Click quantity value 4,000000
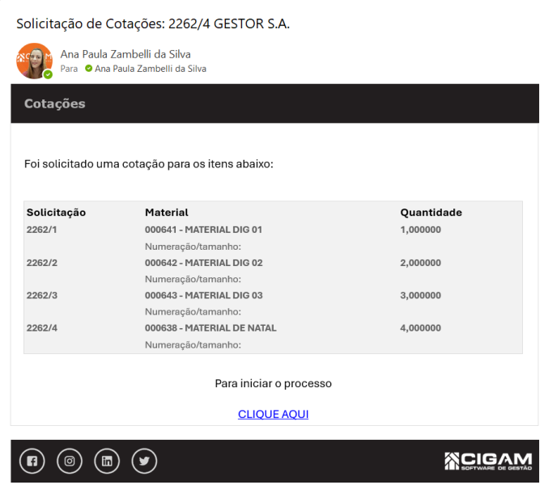This screenshot has height=485, width=544. pyautogui.click(x=420, y=327)
